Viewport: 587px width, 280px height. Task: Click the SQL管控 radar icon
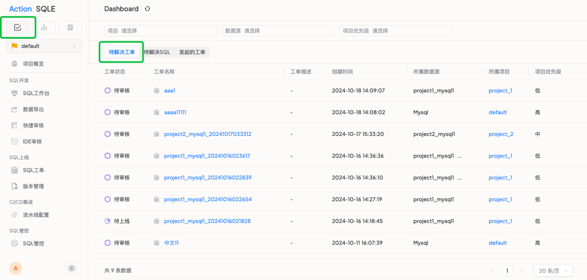click(15, 244)
